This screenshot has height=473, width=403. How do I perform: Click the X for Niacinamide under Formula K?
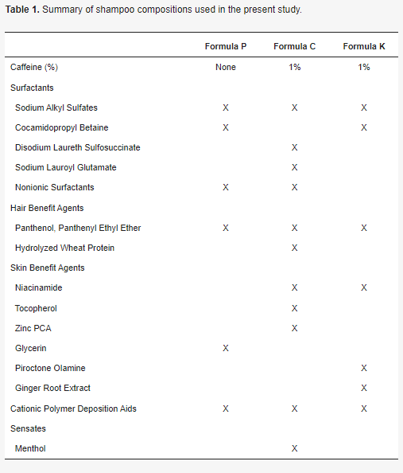click(x=364, y=287)
